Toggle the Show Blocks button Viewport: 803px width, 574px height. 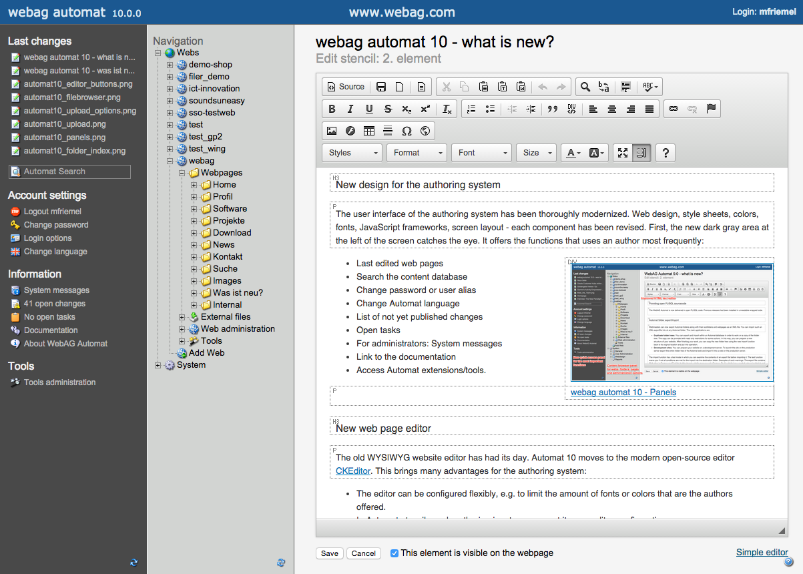pyautogui.click(x=641, y=153)
